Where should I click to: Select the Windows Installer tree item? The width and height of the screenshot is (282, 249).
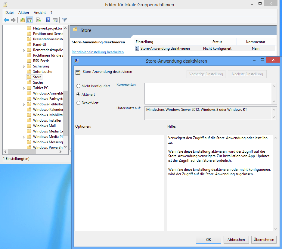(47, 120)
